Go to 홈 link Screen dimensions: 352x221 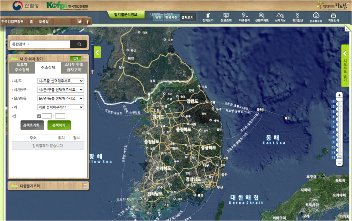pos(31,21)
